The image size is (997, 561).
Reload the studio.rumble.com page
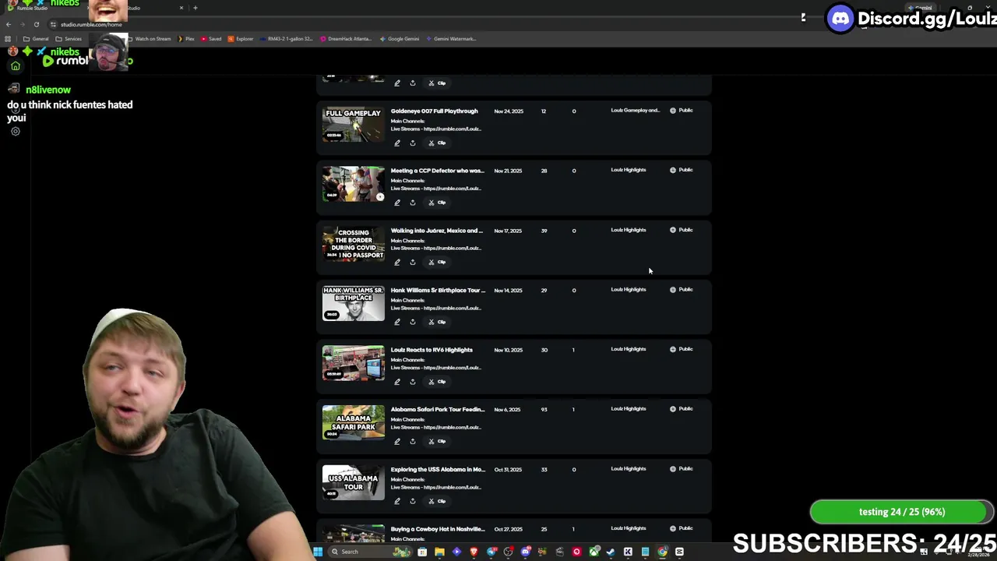click(37, 24)
